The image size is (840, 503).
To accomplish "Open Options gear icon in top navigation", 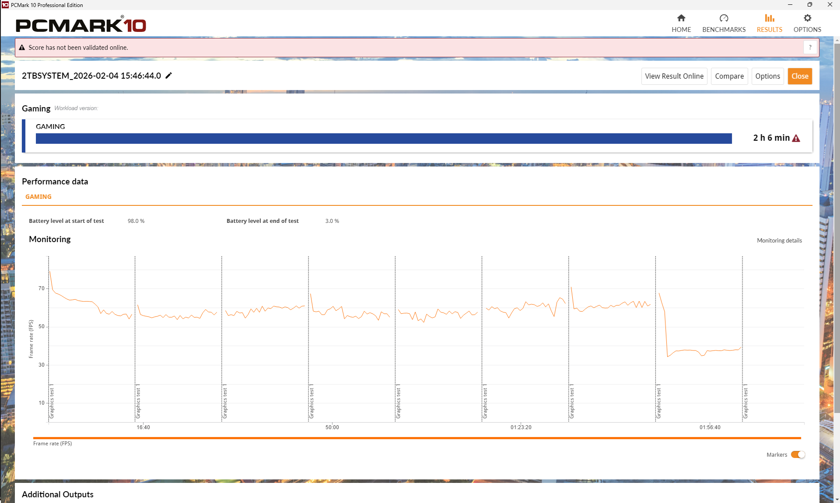I will coord(807,18).
